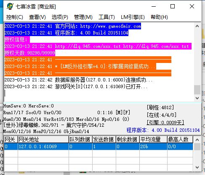Screen dimensions: 205x175
Task: Click the 程序版本 4.00 Build log line
Action: point(66,33)
